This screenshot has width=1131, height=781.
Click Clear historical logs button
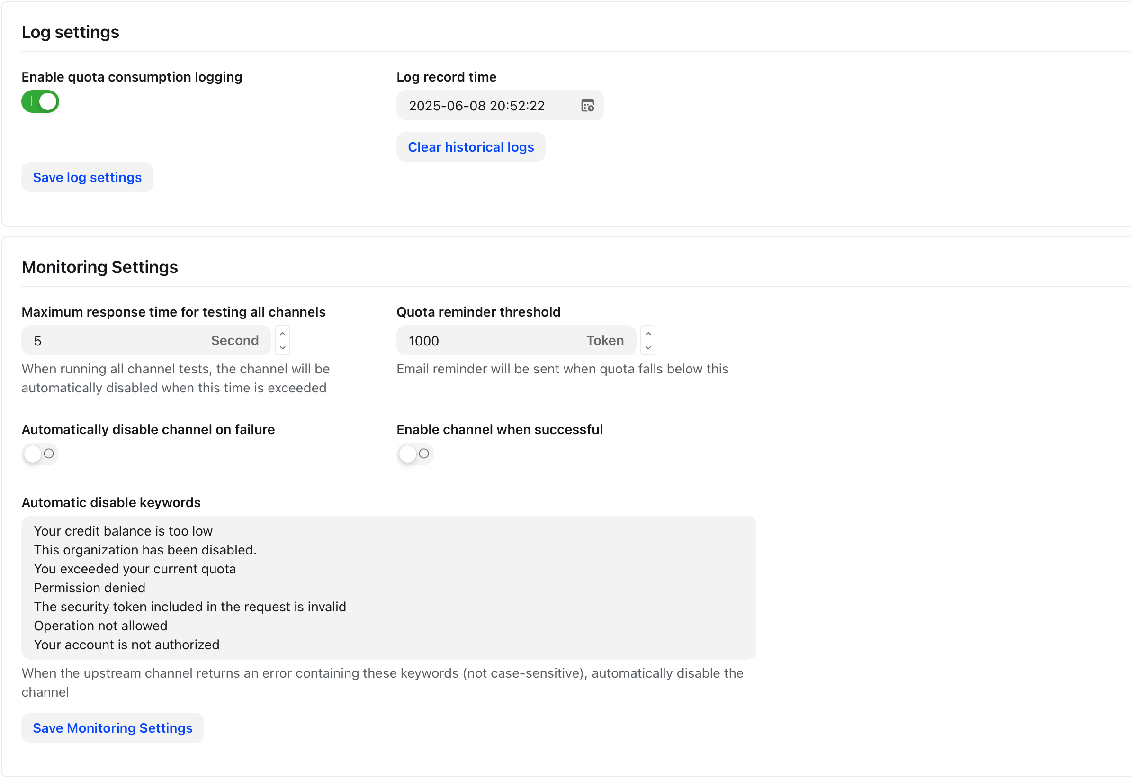[470, 147]
